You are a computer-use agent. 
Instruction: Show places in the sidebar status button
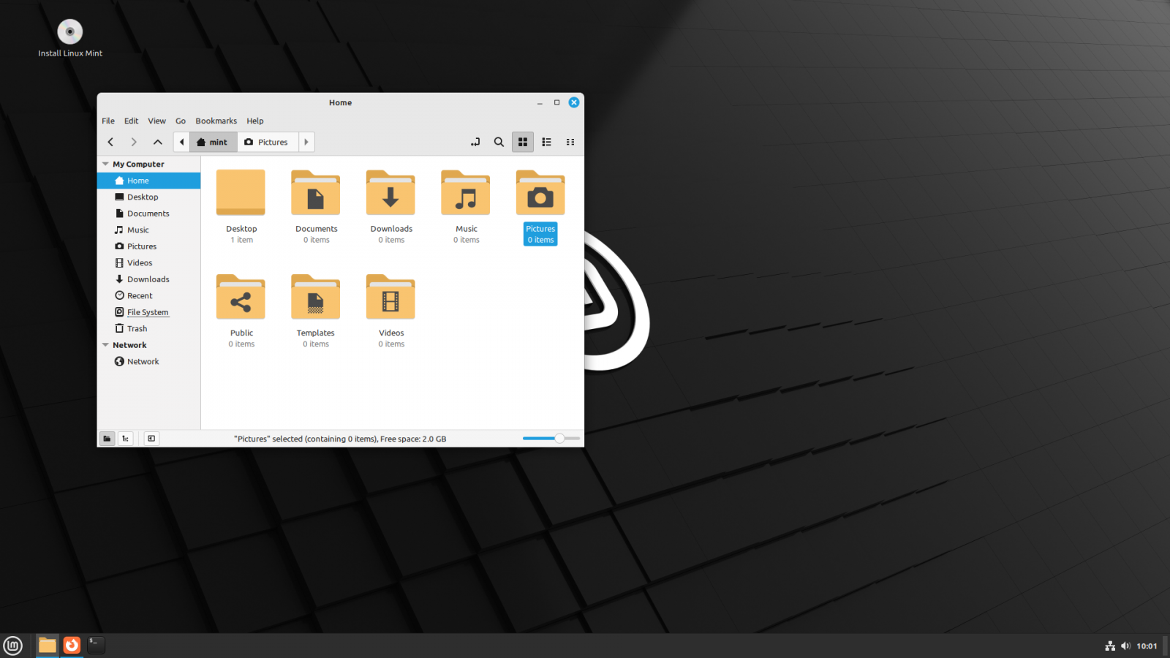click(x=107, y=438)
